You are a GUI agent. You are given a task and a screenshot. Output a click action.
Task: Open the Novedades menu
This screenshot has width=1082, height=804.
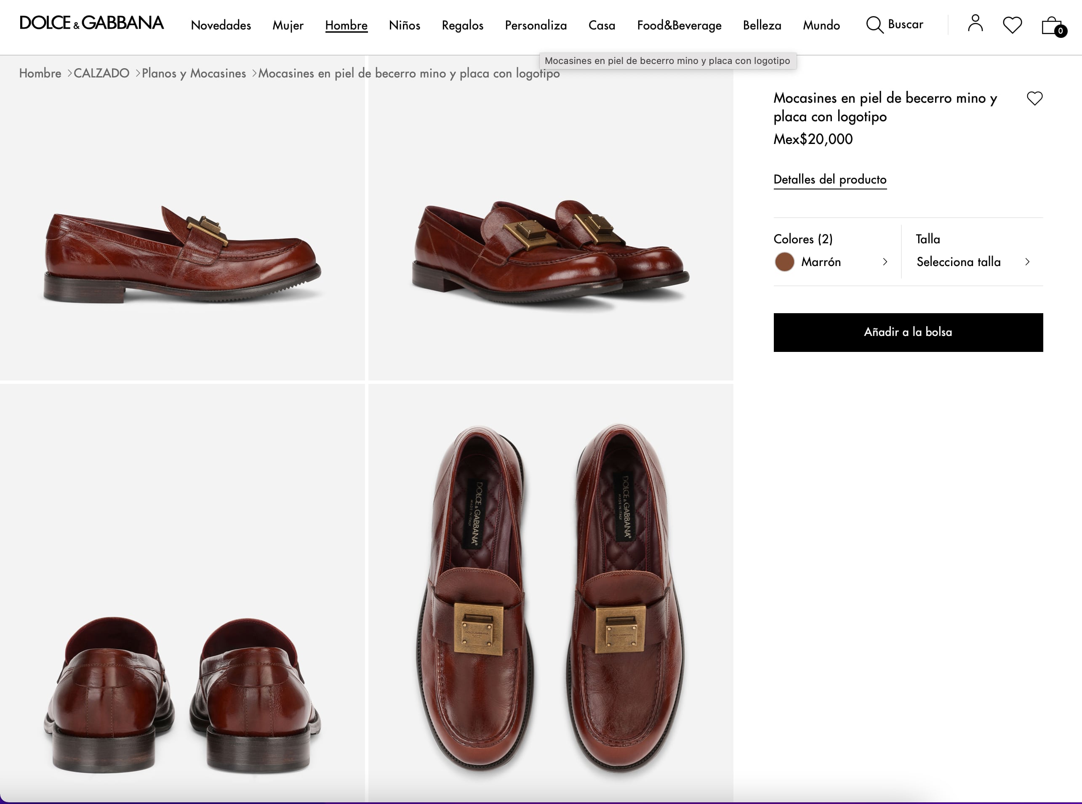coord(221,25)
